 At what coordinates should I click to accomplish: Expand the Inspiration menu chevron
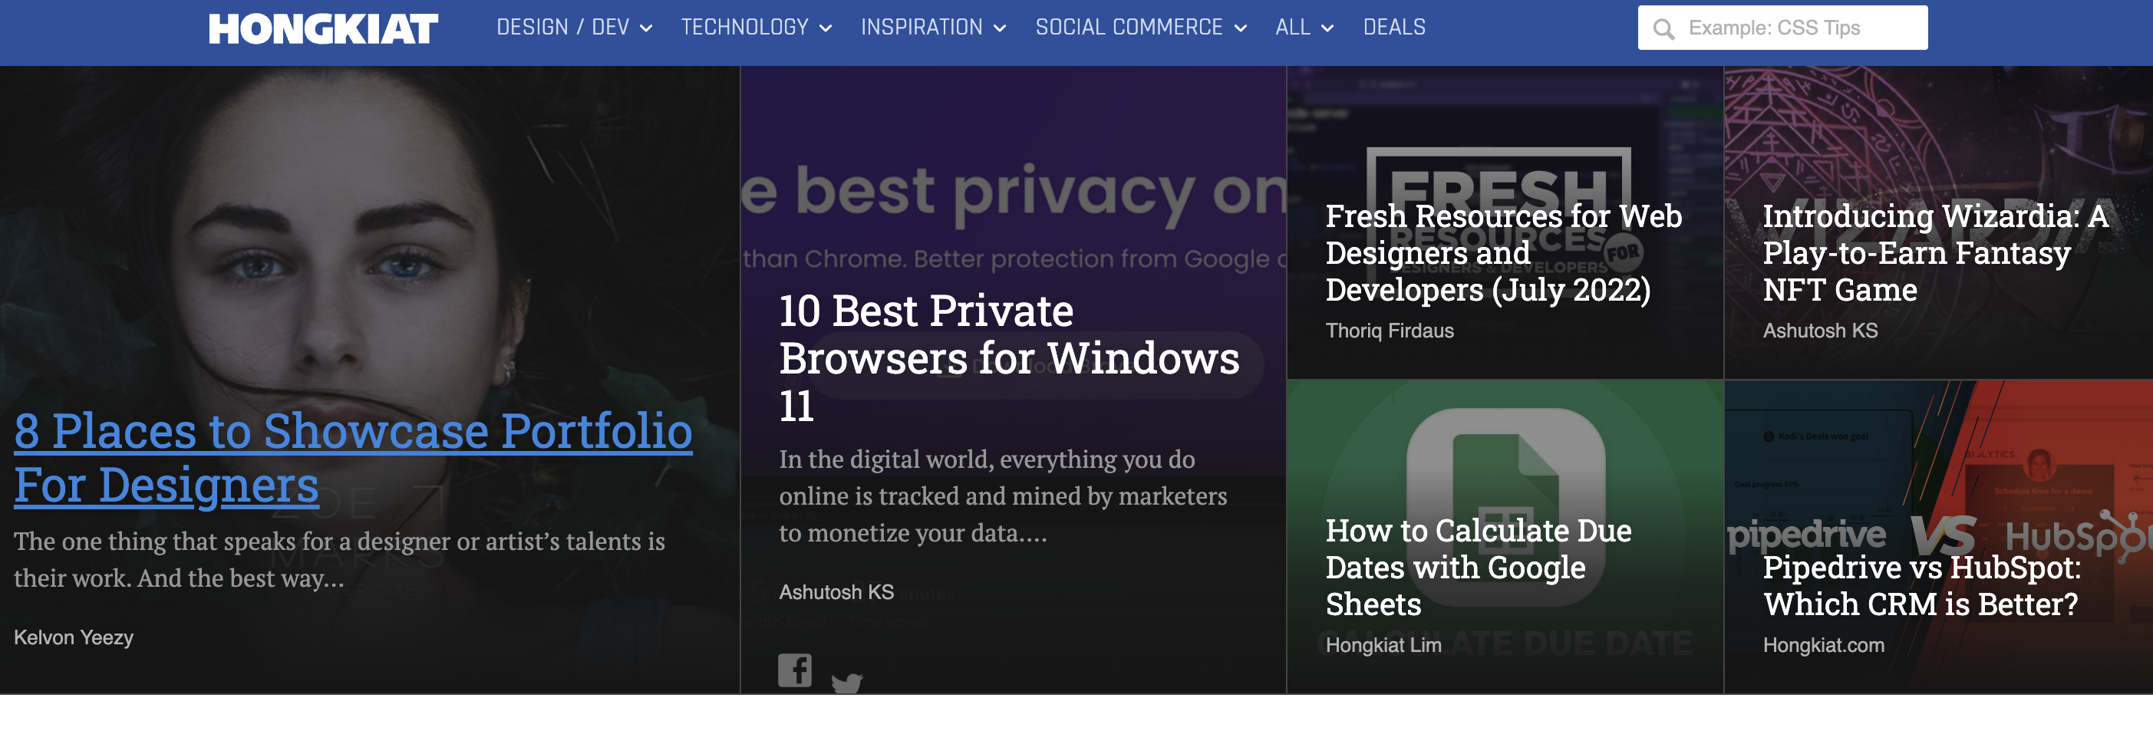pyautogui.click(x=1000, y=28)
